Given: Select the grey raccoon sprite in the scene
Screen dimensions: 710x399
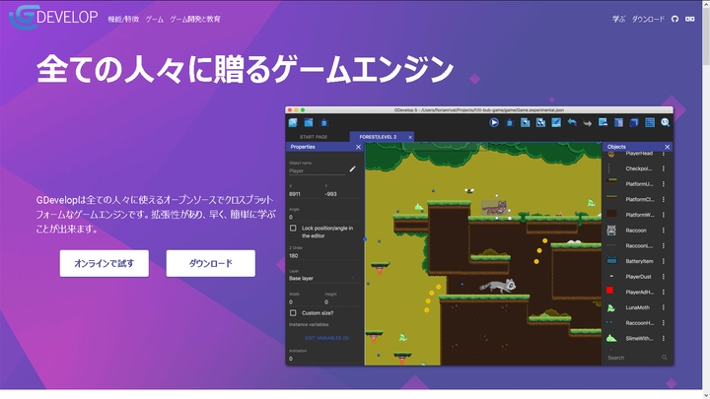Looking at the screenshot, I should tap(498, 286).
